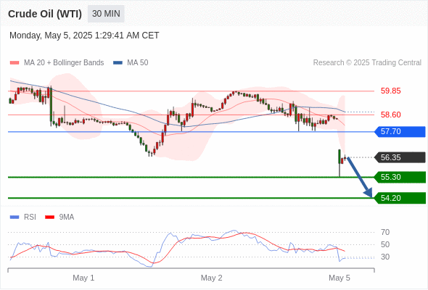
Task: Click the pink MA 20 legend swatch
Action: click(x=15, y=63)
